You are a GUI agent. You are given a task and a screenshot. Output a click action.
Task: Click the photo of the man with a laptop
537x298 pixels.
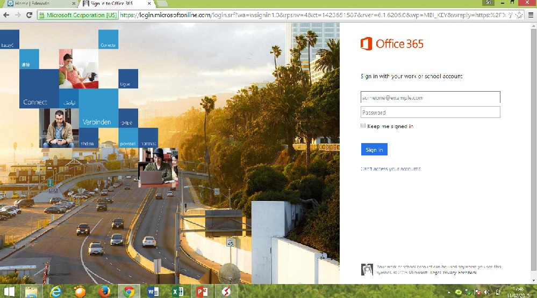158,168
